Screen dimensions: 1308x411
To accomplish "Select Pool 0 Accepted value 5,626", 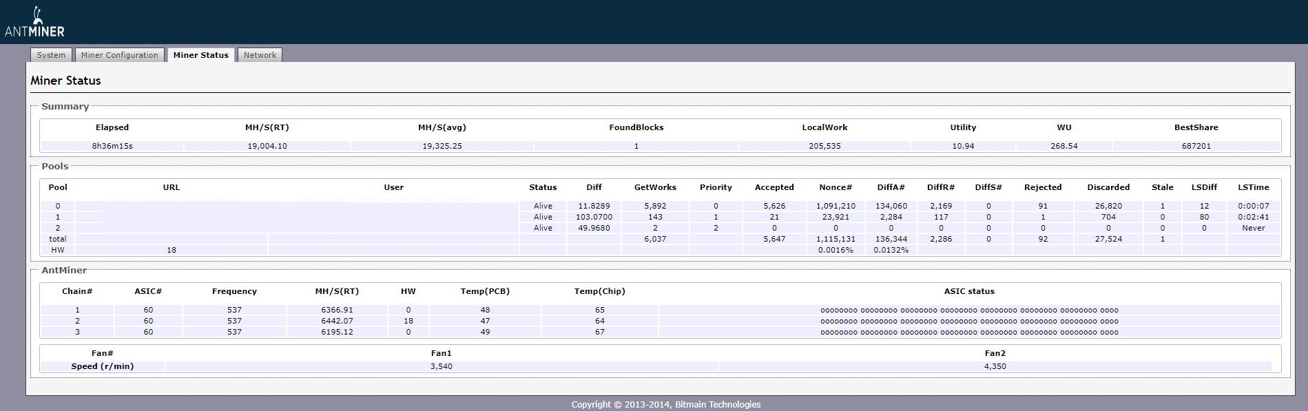I will click(x=774, y=206).
